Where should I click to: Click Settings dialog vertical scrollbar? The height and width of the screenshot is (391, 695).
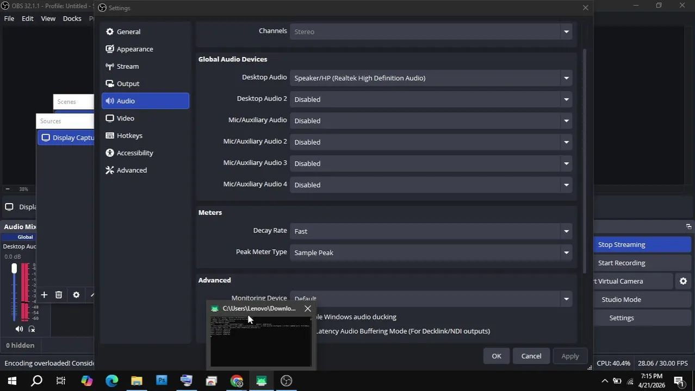(585, 160)
